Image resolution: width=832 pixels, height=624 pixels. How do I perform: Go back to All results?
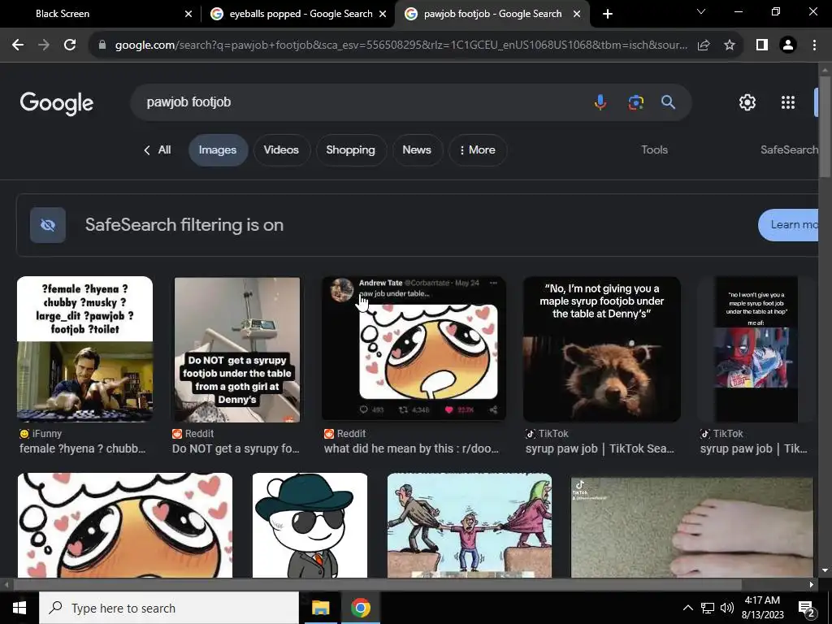[x=157, y=150]
